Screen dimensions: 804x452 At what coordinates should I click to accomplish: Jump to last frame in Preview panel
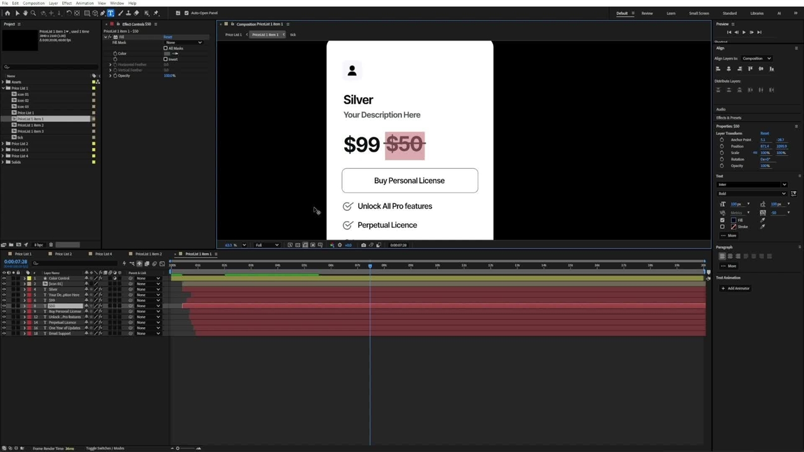pos(759,32)
